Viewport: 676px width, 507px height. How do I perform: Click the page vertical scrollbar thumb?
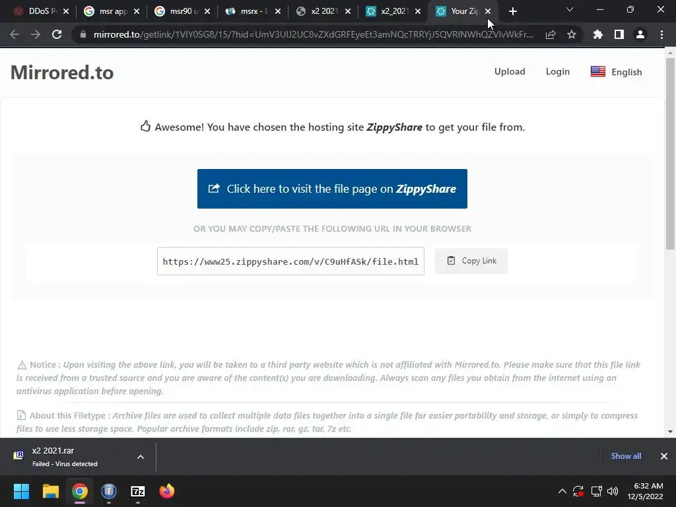[670, 153]
